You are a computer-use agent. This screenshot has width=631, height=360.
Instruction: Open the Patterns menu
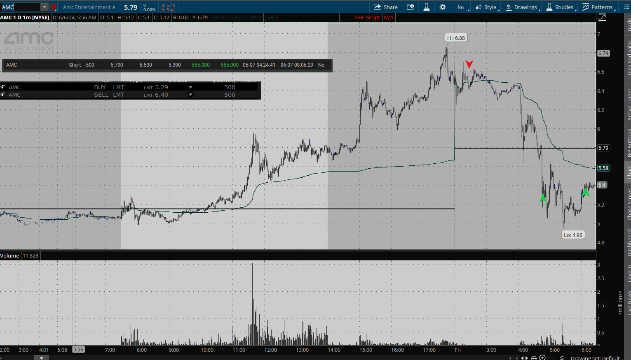(598, 7)
